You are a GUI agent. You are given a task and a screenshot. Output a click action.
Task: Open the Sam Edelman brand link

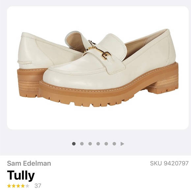coord(29,163)
